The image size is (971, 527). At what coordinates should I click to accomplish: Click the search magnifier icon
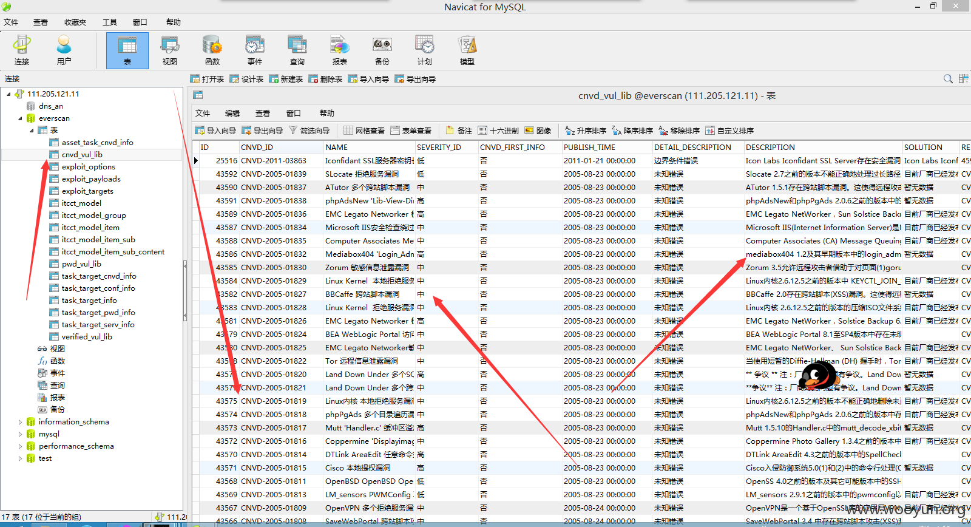pos(948,79)
